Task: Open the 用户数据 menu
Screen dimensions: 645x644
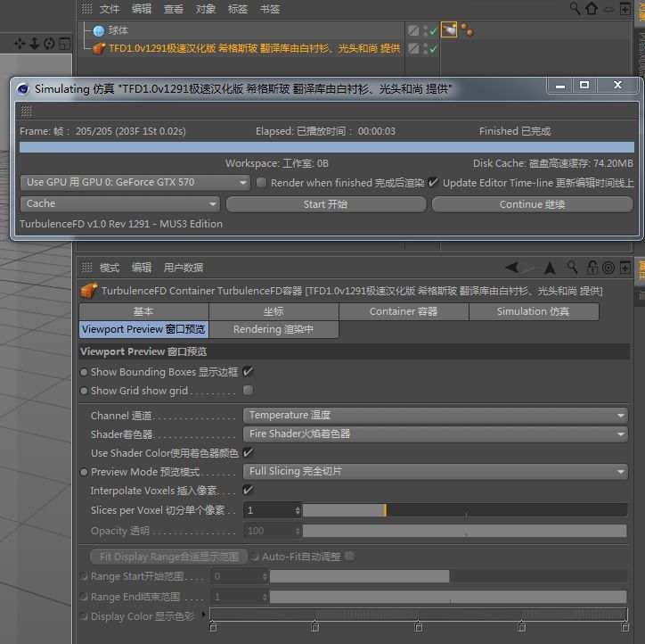Action: click(x=184, y=268)
